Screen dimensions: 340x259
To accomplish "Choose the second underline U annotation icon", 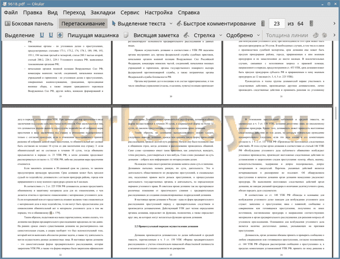I will (x=51, y=35).
